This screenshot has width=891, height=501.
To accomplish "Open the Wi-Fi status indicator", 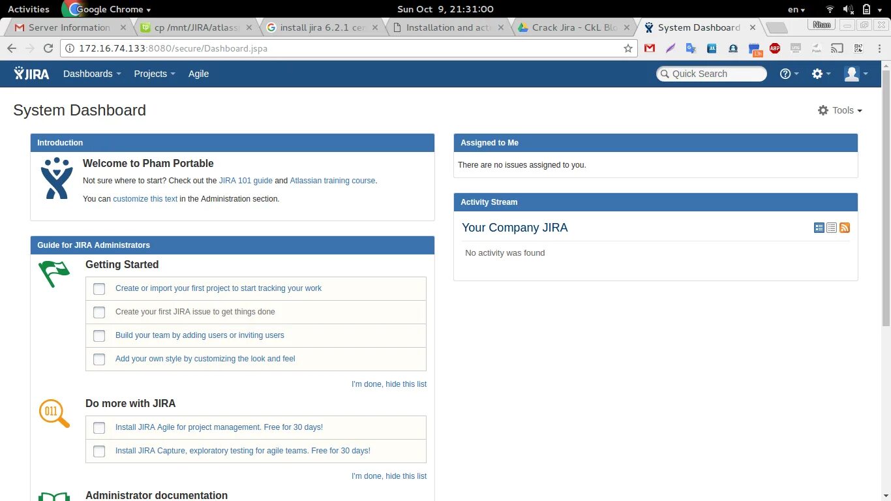I will (830, 9).
